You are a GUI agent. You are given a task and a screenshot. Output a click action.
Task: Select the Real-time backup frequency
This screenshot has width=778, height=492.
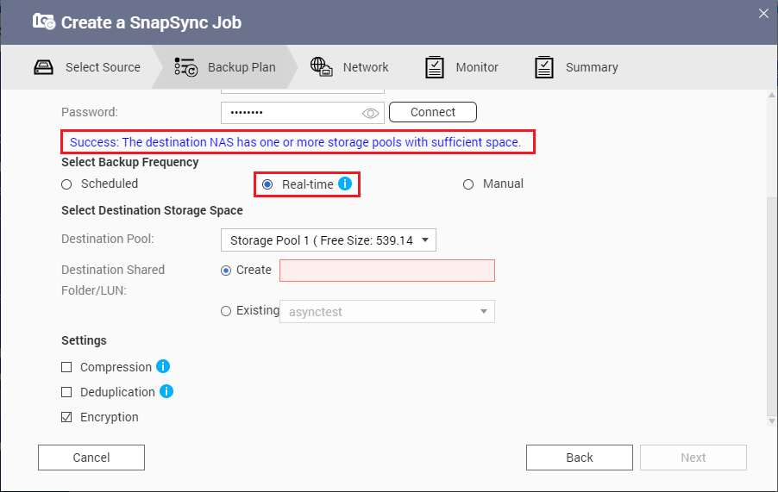[x=267, y=184]
